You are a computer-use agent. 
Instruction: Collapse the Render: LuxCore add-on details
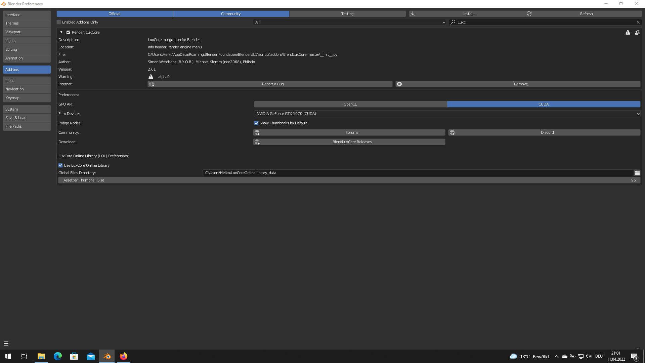point(61,32)
